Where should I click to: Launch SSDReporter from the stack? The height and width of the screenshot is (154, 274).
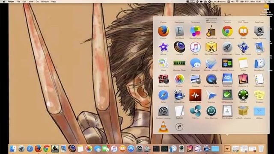pos(227,95)
